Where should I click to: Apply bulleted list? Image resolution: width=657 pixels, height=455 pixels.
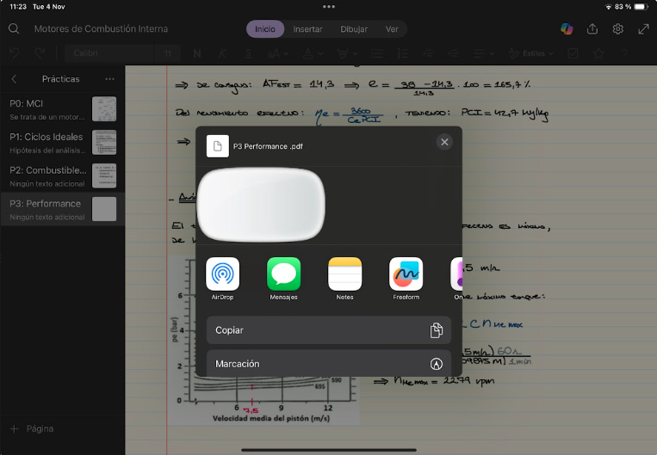(x=377, y=53)
